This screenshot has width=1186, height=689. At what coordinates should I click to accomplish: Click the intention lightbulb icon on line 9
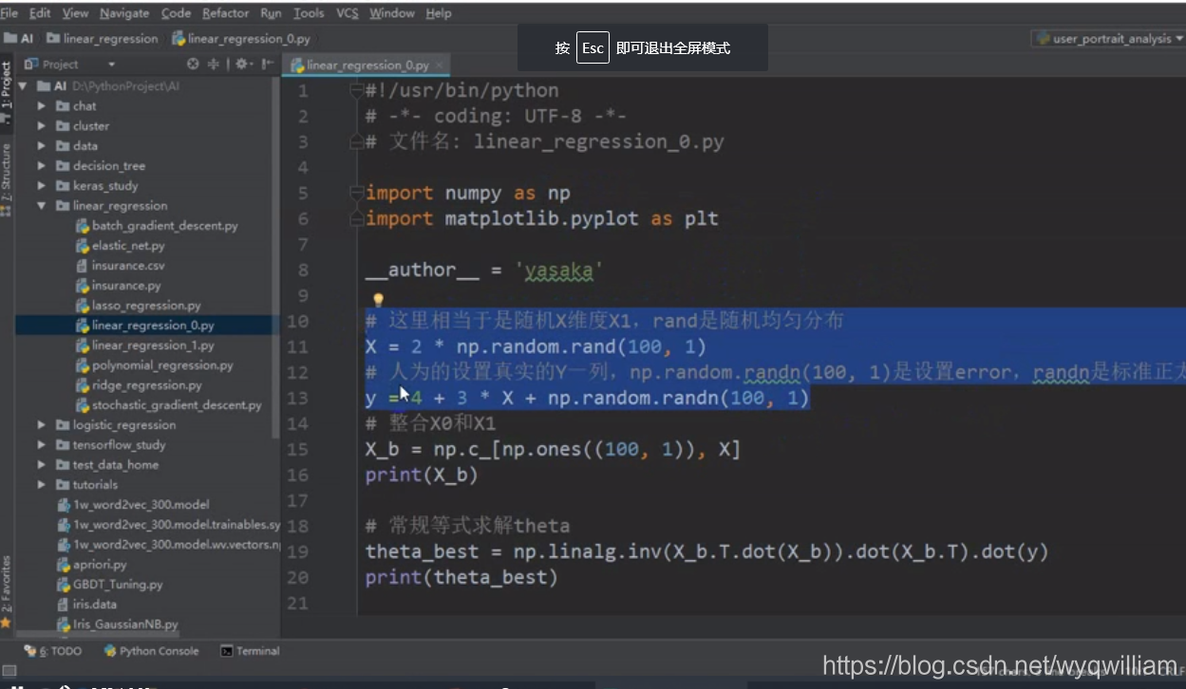pyautogui.click(x=378, y=300)
